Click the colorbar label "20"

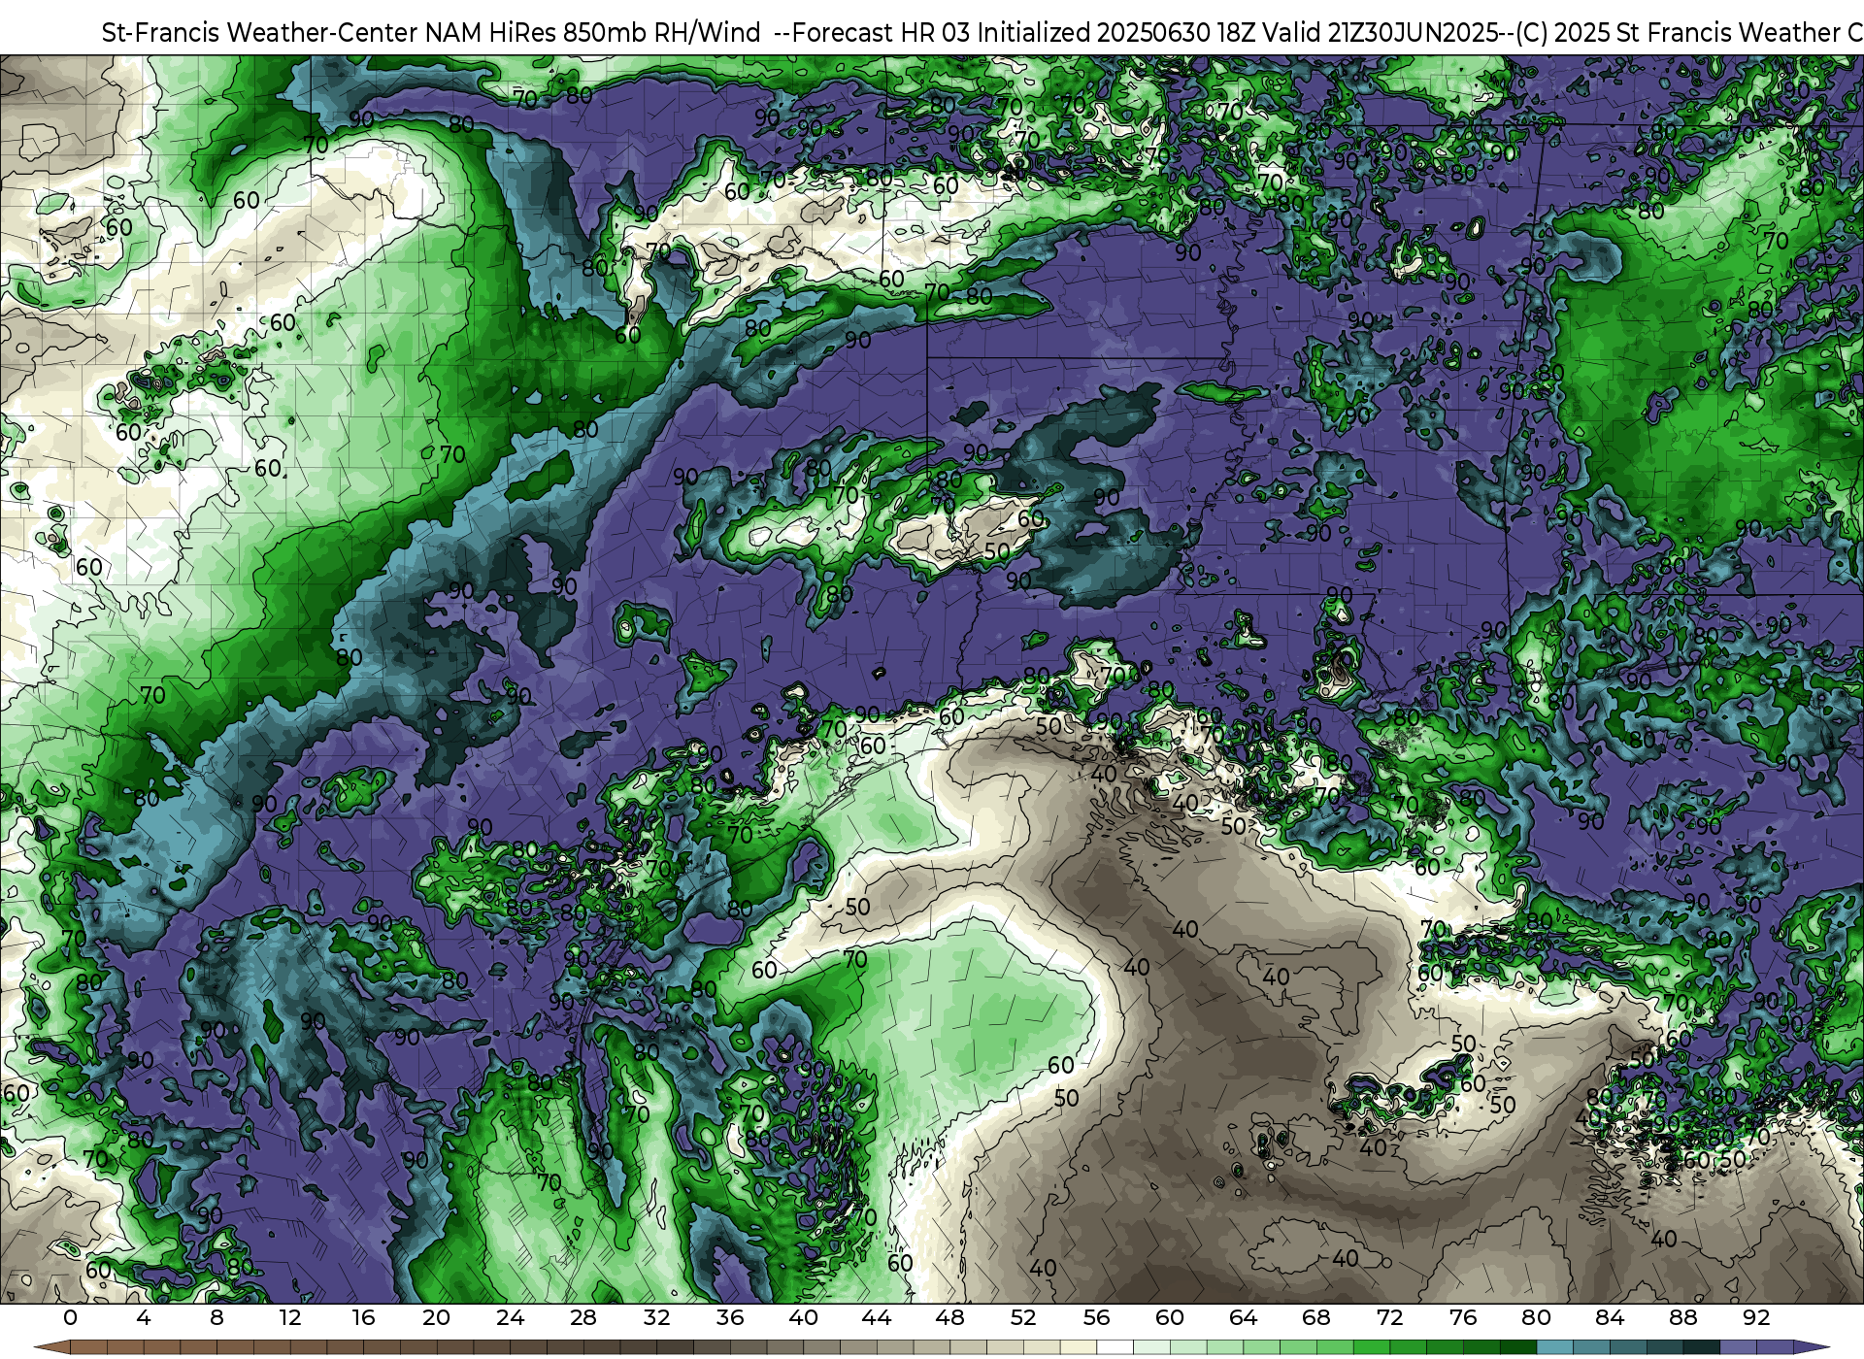point(437,1317)
